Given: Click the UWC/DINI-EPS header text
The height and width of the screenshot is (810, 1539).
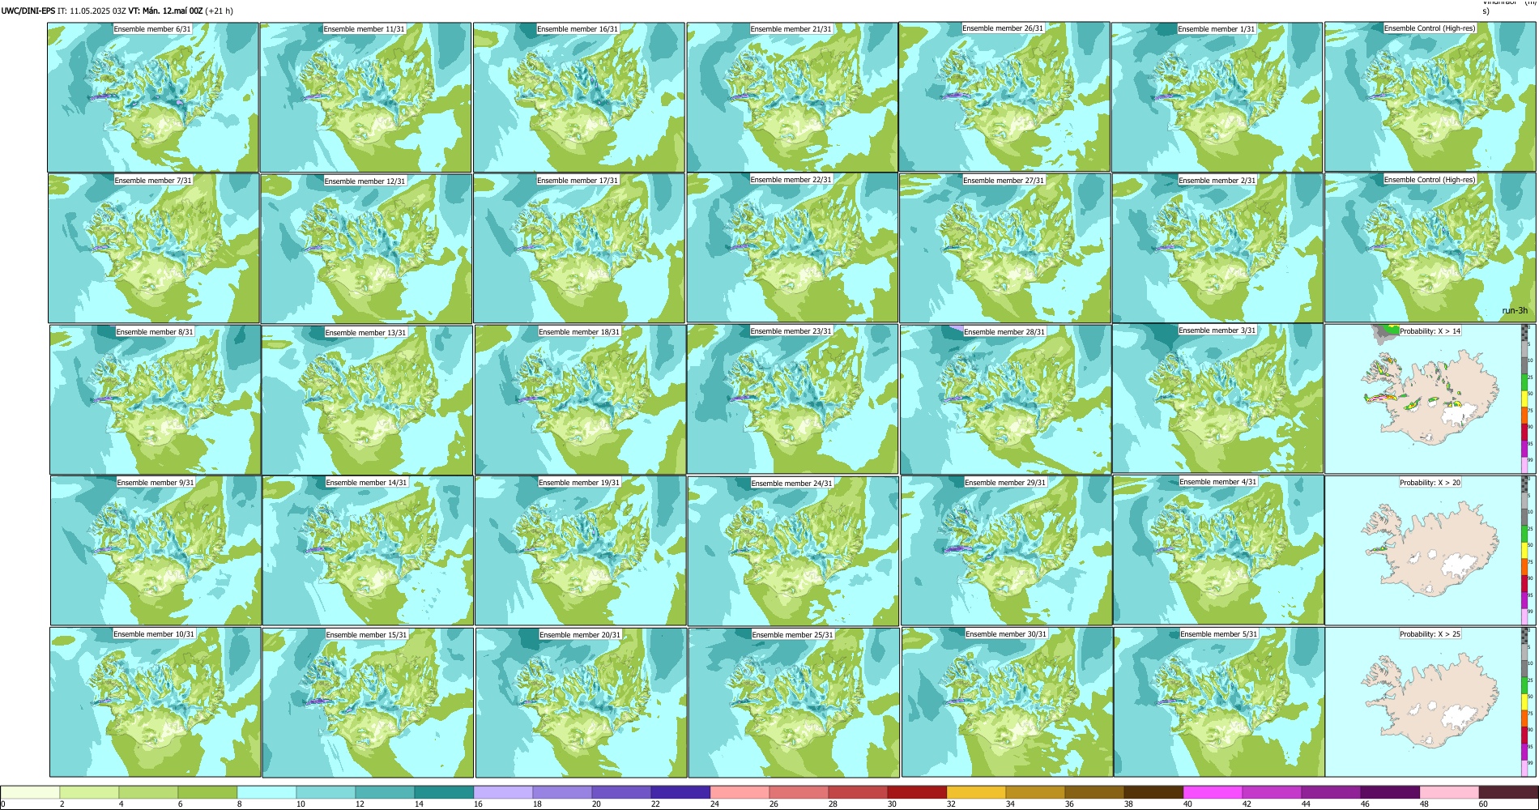Looking at the screenshot, I should pos(28,11).
